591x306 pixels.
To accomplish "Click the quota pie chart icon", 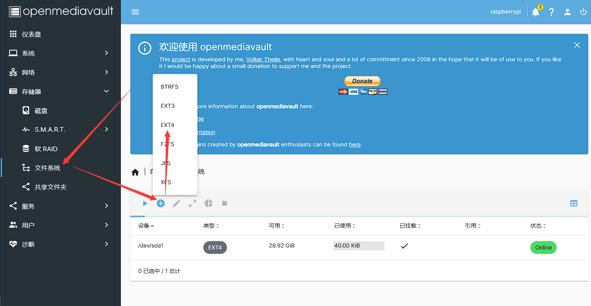I will pyautogui.click(x=209, y=203).
